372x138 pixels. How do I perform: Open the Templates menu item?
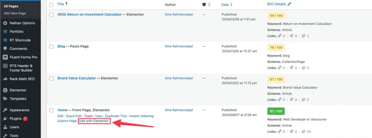[x=18, y=99]
